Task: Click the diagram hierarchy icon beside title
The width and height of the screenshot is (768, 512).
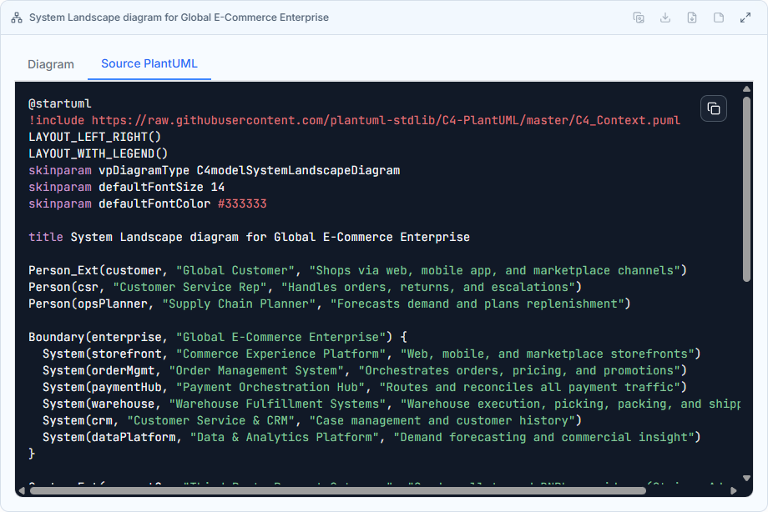Action: point(17,18)
